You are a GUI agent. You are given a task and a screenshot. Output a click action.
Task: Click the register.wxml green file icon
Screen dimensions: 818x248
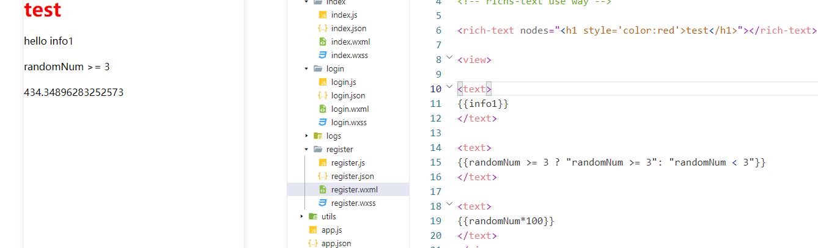coord(322,189)
